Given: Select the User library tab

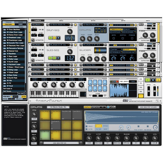Looking at the screenshot, I should [20, 24].
